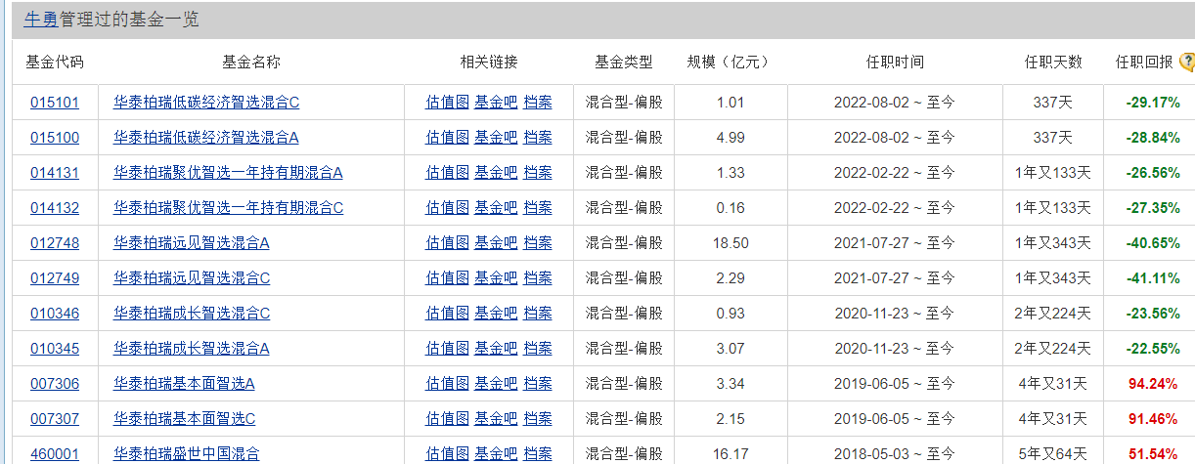1195x464 pixels.
Task: Select the 94.24% return value
Action: [1154, 383]
